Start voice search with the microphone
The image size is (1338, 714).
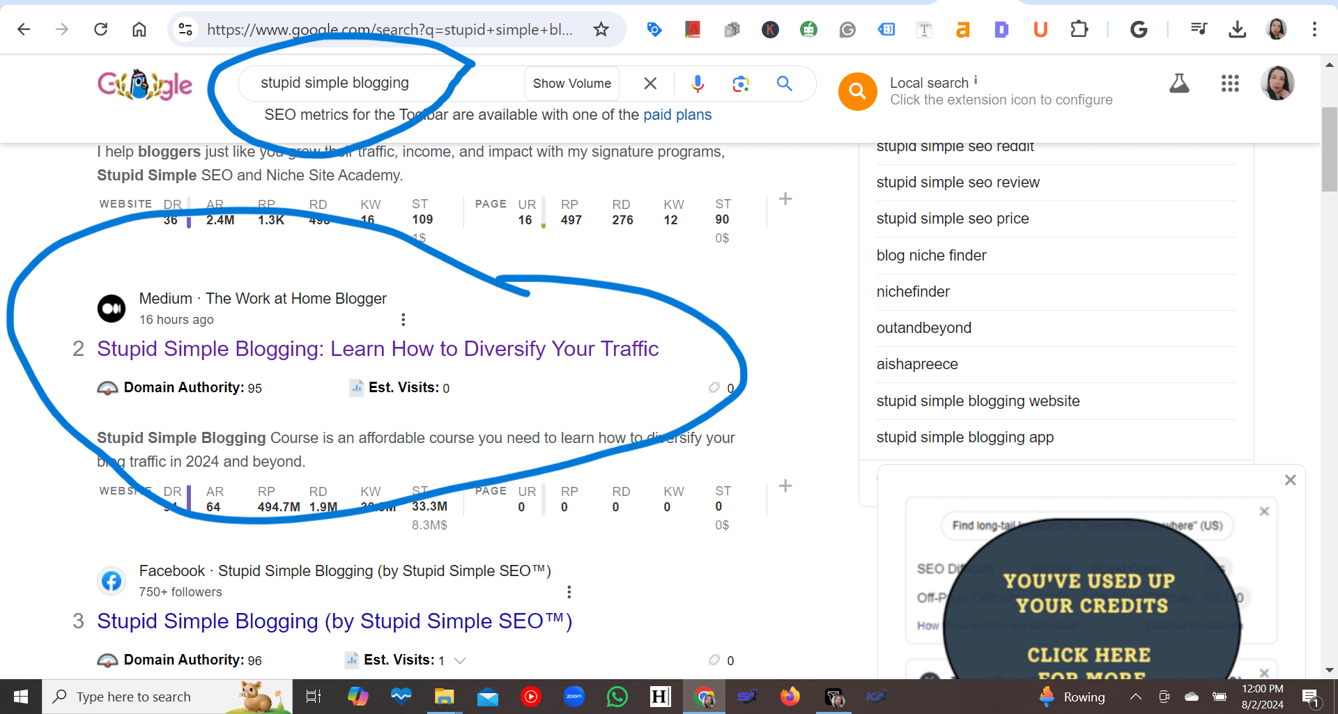click(698, 84)
